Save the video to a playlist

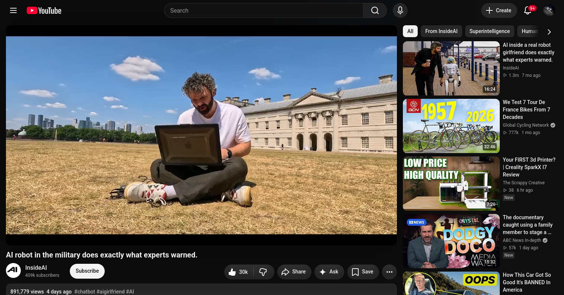363,272
